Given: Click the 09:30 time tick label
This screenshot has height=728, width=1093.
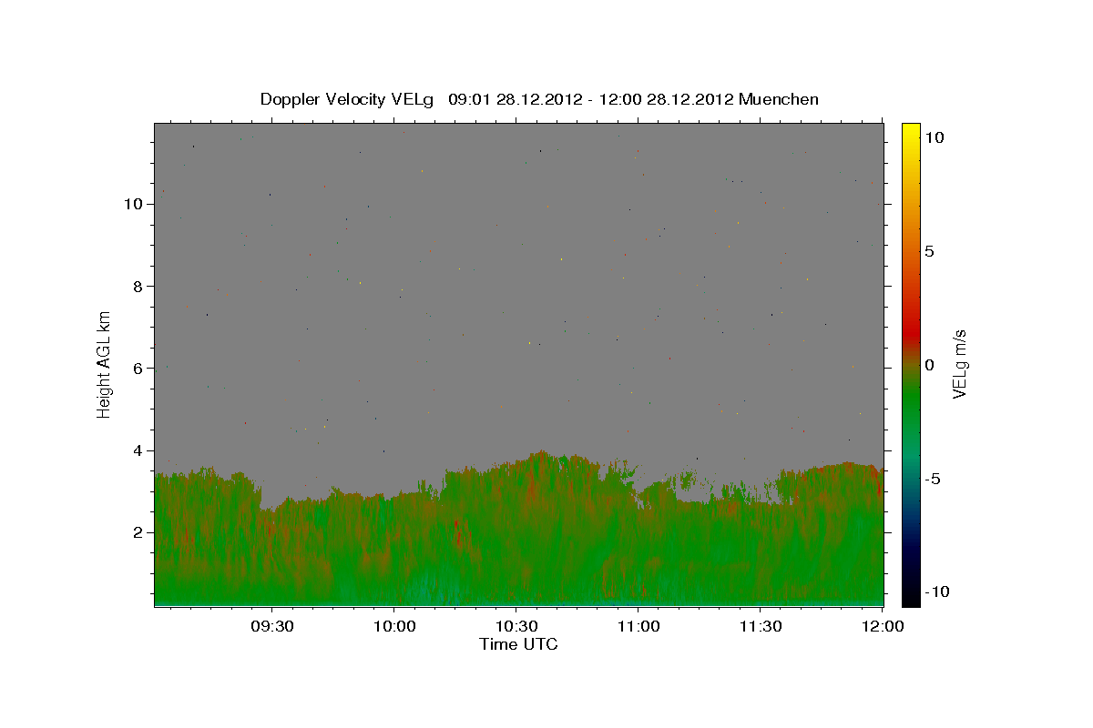Looking at the screenshot, I should (271, 626).
